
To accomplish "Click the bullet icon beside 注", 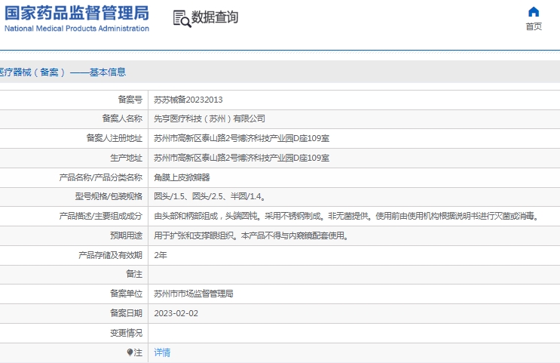I will point(130,352).
